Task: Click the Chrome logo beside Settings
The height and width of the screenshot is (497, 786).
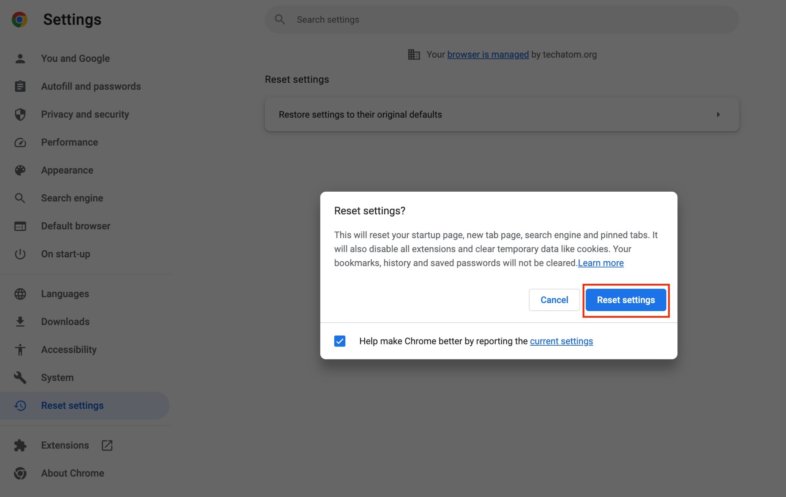Action: click(x=20, y=20)
